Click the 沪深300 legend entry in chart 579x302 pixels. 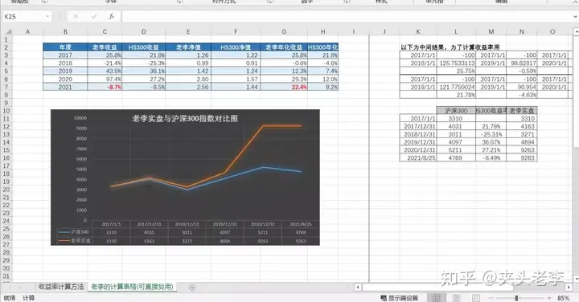pos(74,232)
